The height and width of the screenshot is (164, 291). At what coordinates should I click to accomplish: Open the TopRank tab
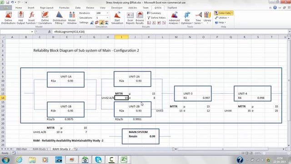(x=172, y=8)
